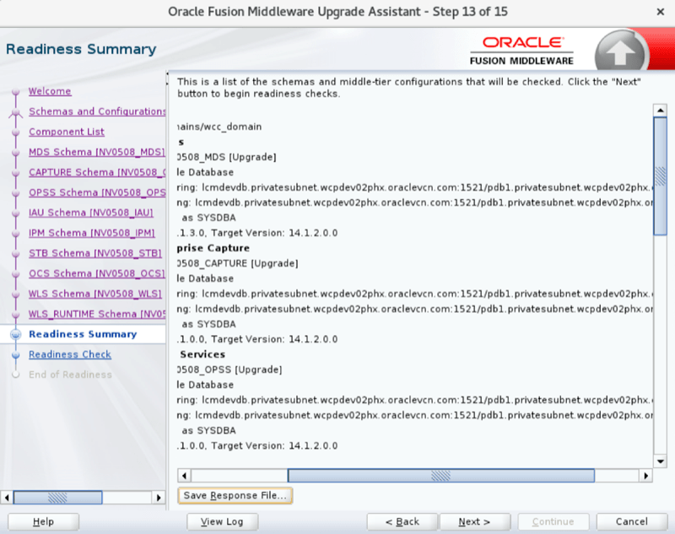Open View Log
The height and width of the screenshot is (534, 675).
[x=222, y=521]
